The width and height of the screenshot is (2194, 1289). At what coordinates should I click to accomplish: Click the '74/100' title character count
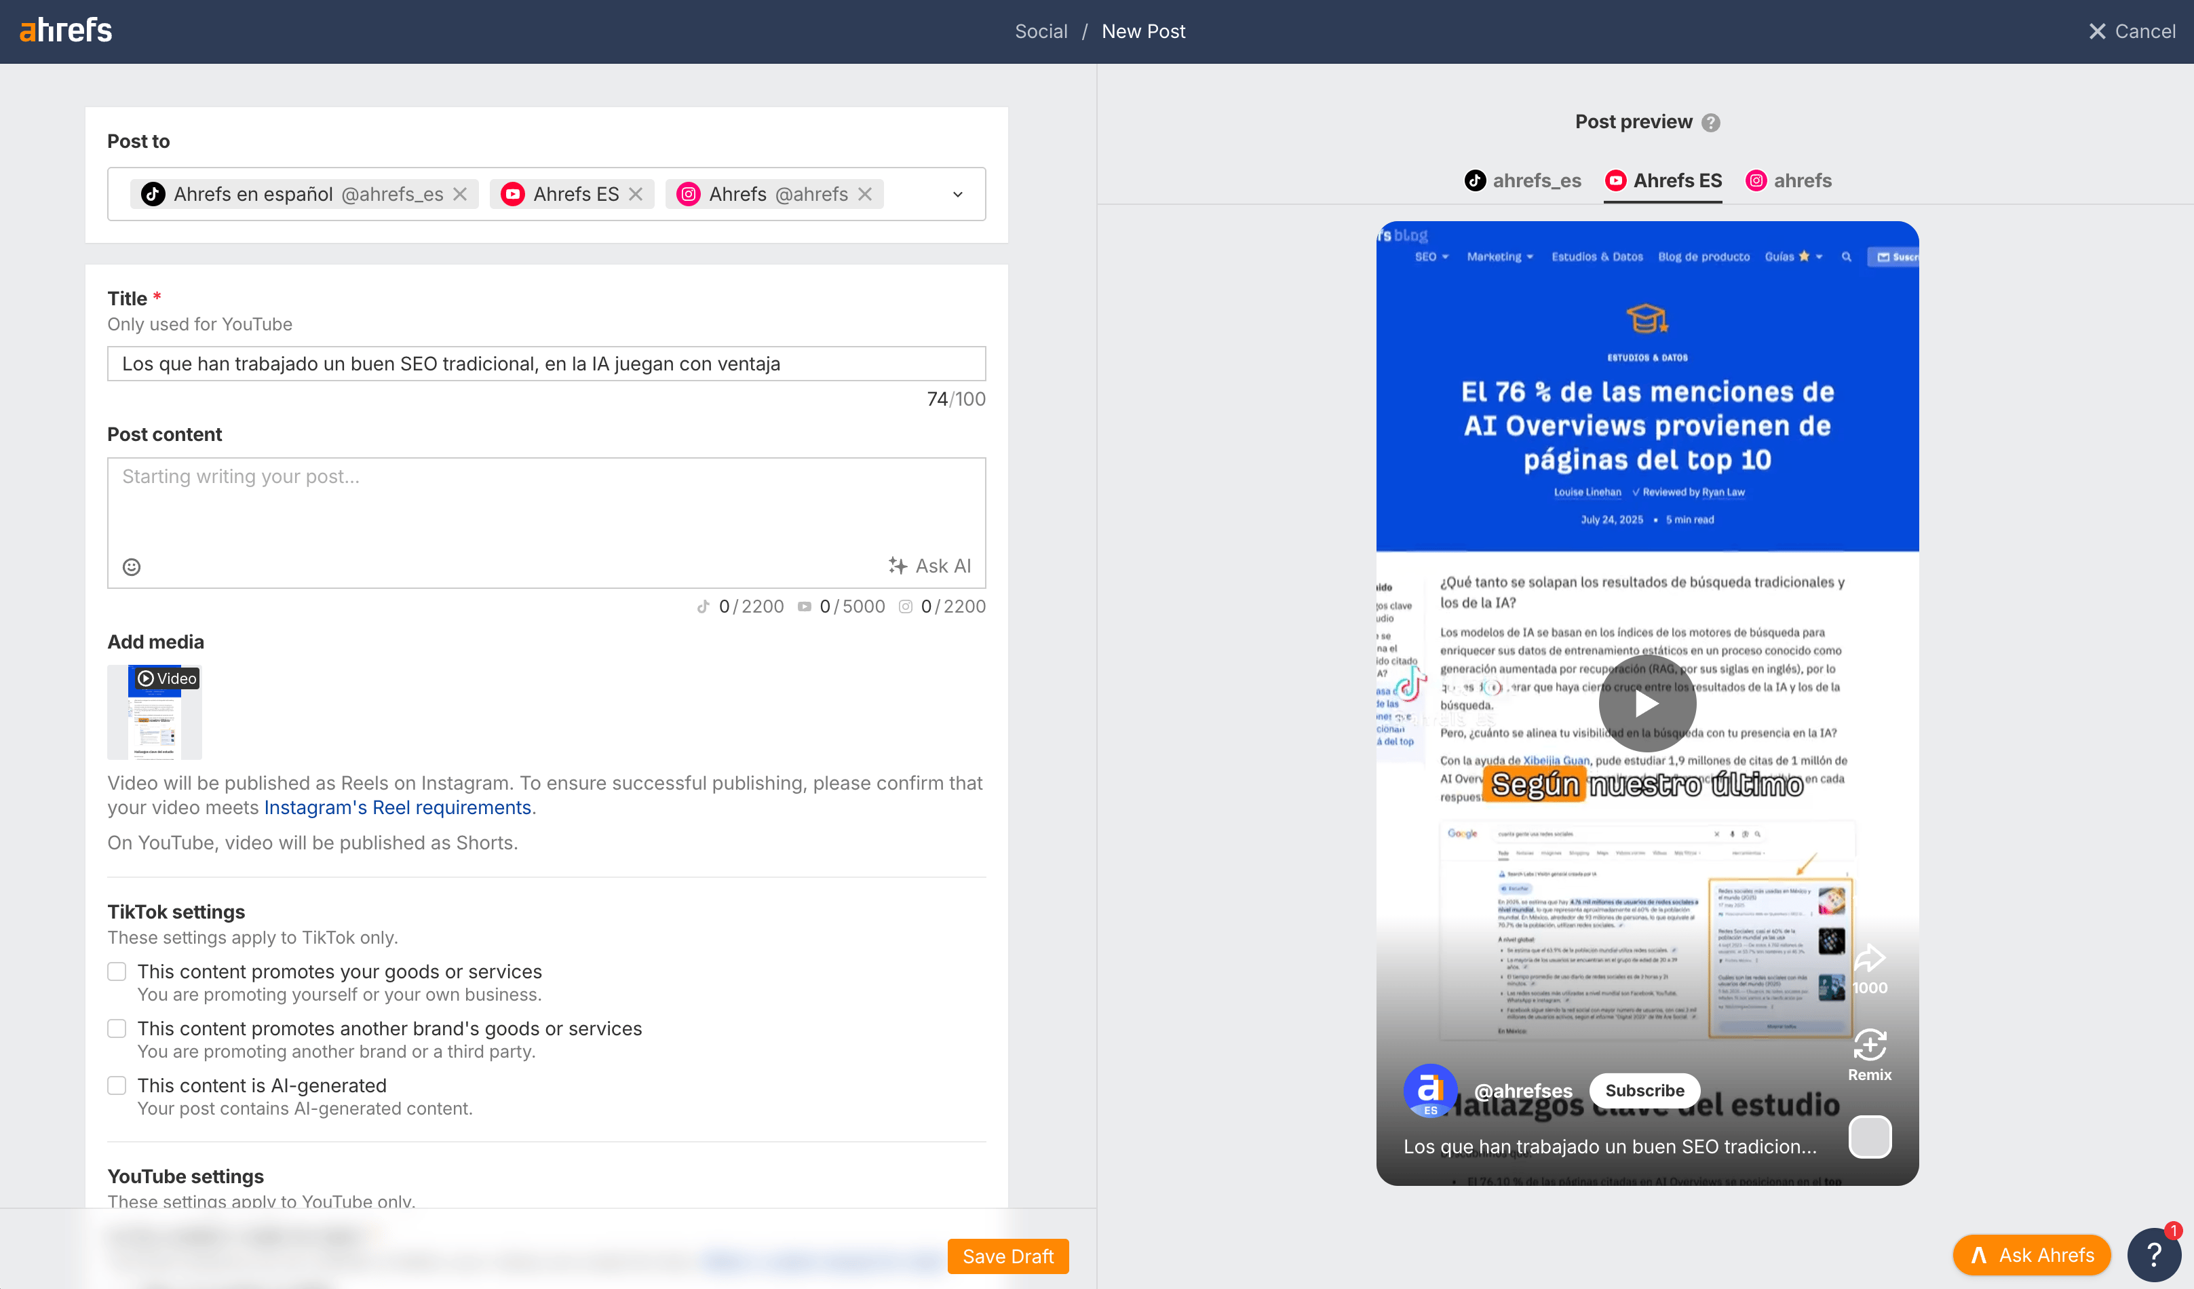pos(956,399)
